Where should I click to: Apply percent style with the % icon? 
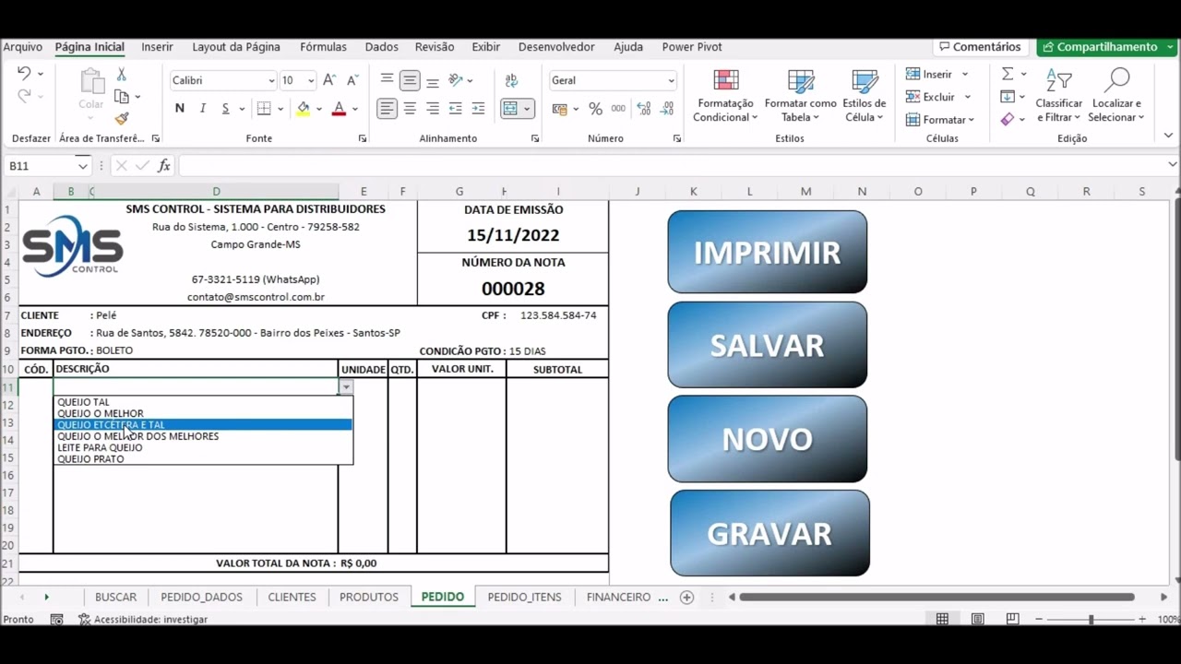pos(595,109)
